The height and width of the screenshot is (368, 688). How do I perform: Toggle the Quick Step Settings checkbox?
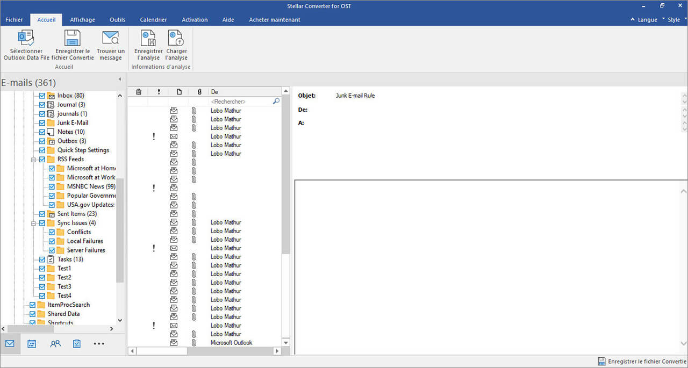(42, 150)
